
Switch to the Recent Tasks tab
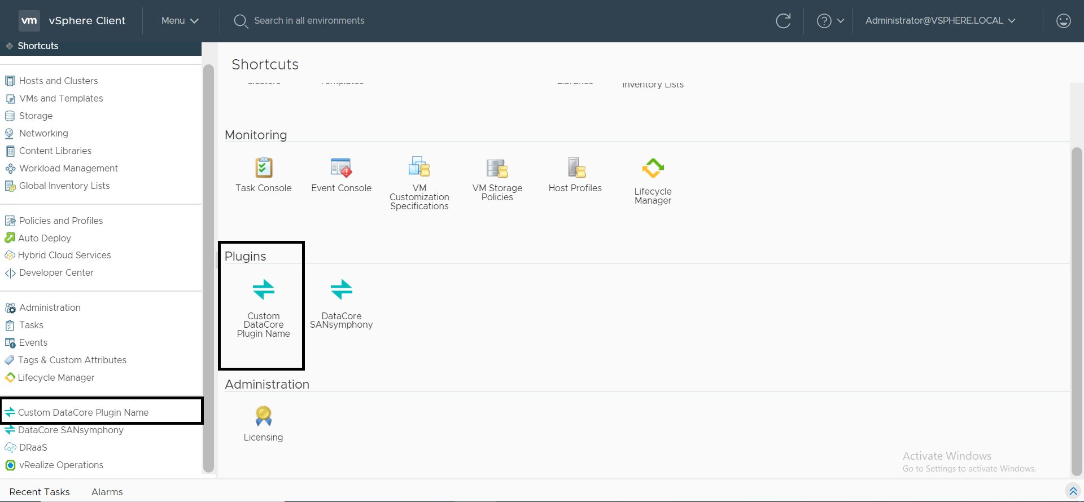[40, 492]
